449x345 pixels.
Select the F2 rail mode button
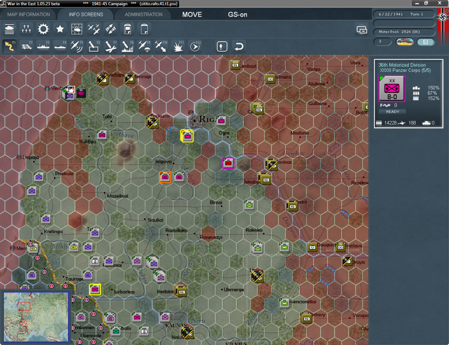point(26,46)
